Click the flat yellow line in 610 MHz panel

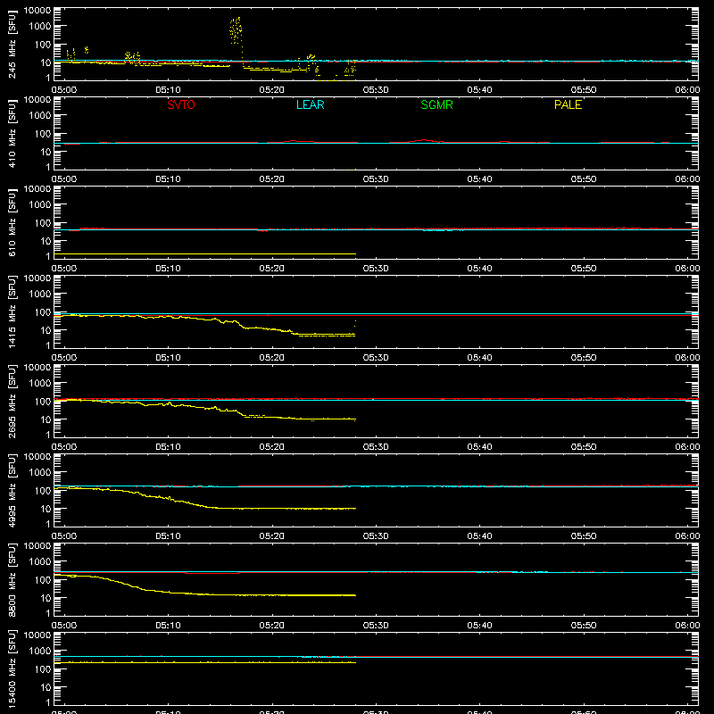205,253
